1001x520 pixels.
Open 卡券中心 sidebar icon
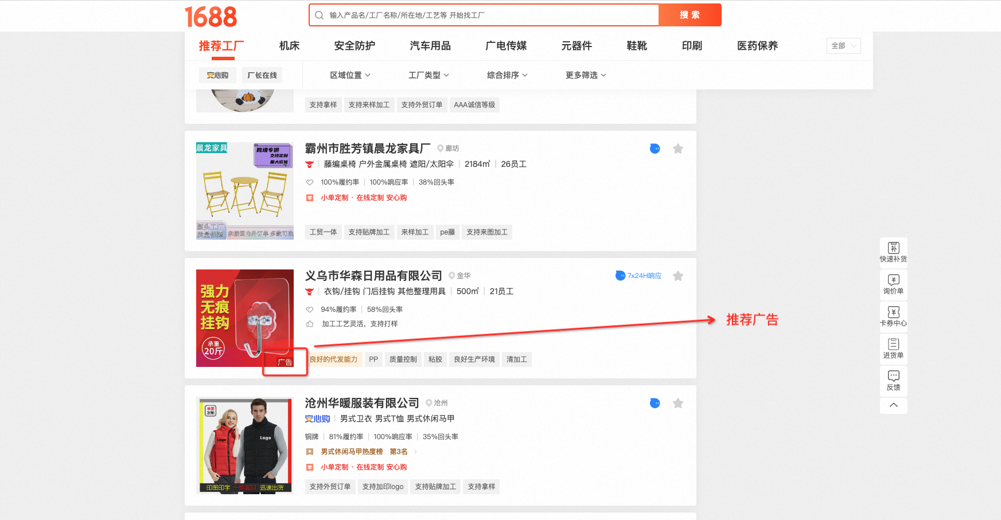(893, 316)
